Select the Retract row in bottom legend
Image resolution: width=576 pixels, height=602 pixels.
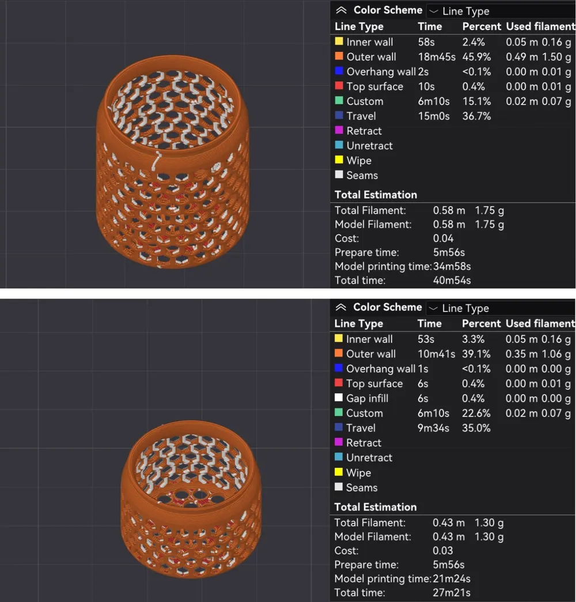(x=453, y=442)
